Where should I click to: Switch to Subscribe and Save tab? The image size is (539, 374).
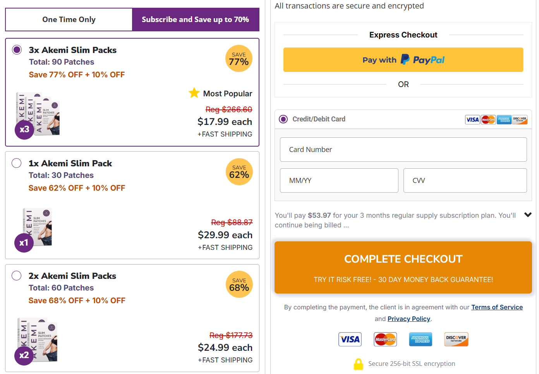coord(195,19)
